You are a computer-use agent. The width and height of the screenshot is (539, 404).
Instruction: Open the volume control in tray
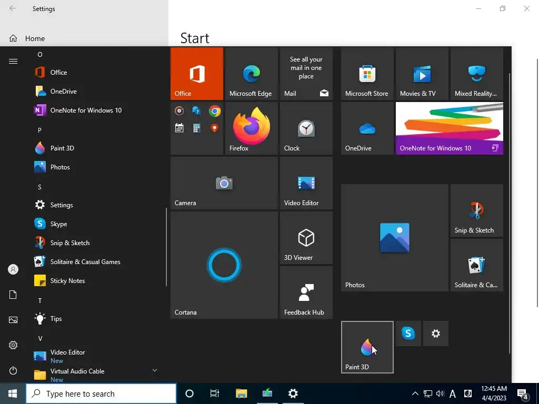click(440, 393)
